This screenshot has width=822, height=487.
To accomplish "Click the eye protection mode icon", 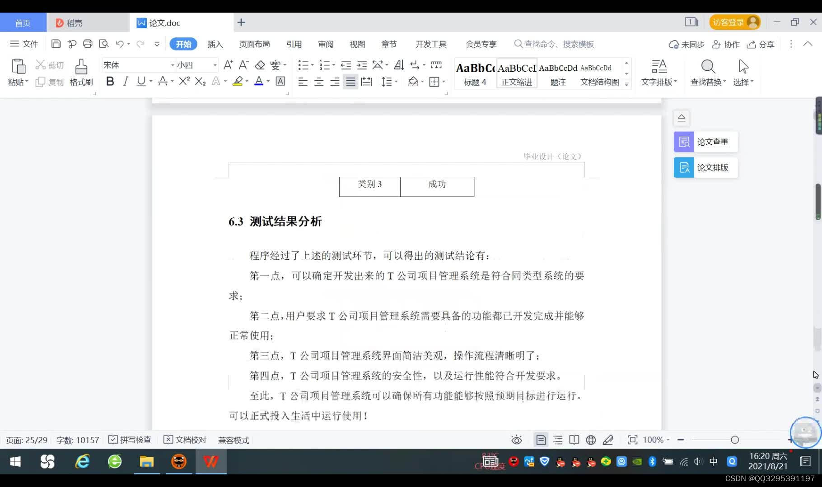I will coord(517,440).
